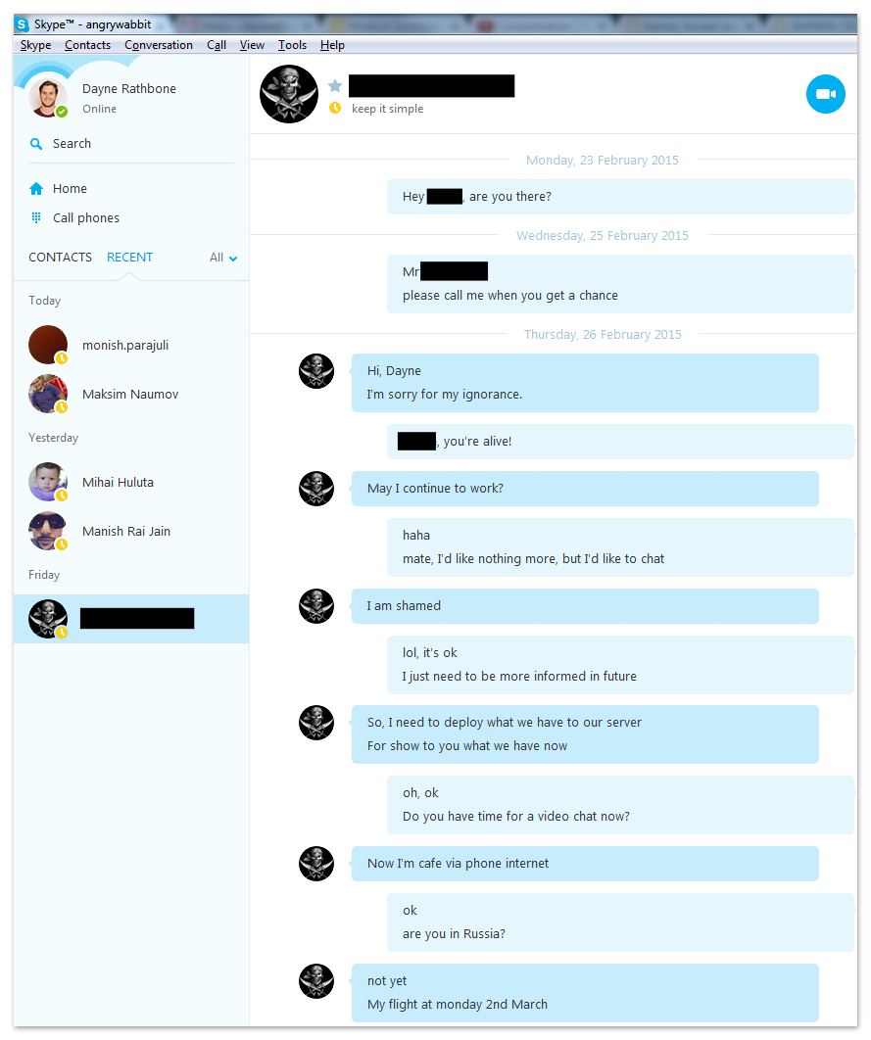The width and height of the screenshot is (871, 1040).
Task: Select the RECENT tab
Action: click(x=129, y=258)
